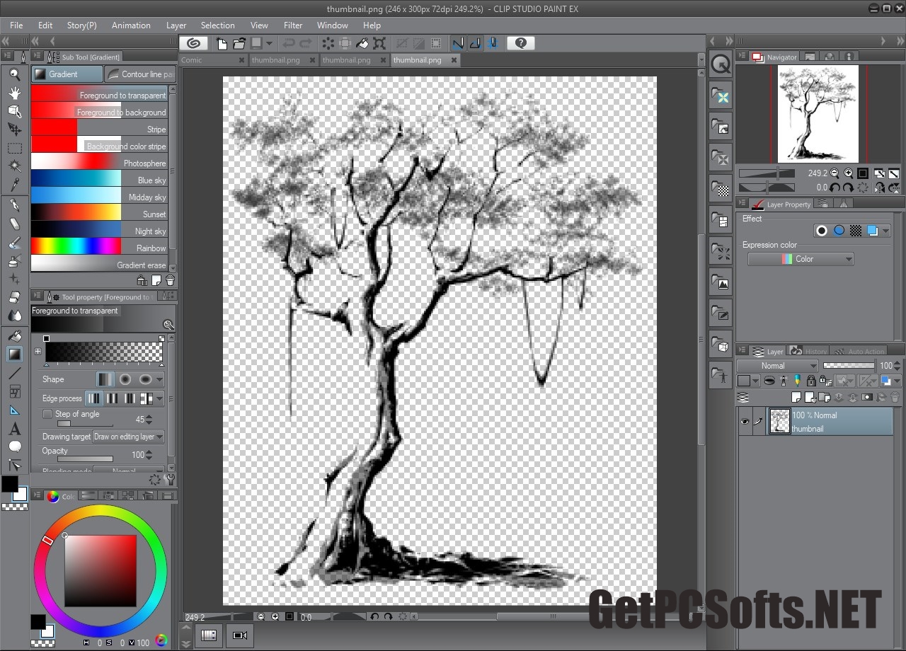Switch to Contour line paint sub tool tab
This screenshot has width=906, height=651.
140,74
